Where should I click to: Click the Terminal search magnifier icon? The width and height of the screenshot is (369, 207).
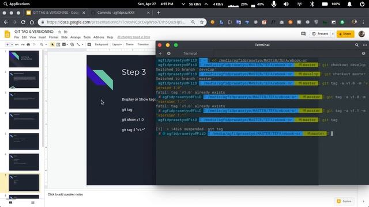[357, 45]
